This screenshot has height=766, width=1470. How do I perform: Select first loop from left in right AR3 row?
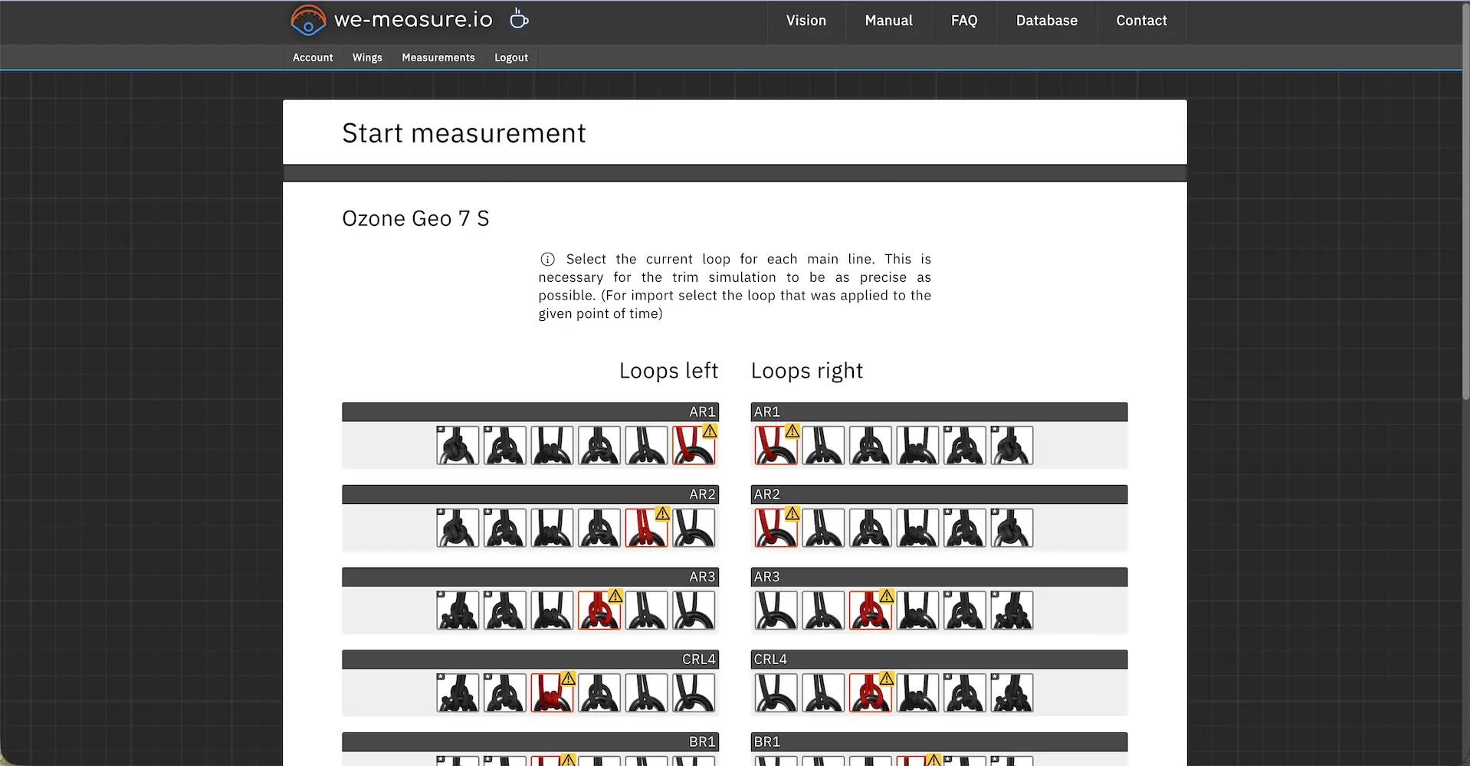(x=776, y=611)
